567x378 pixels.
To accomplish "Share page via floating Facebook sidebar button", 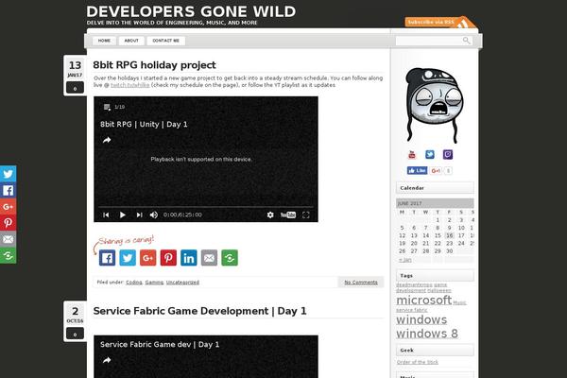I will 8,190.
